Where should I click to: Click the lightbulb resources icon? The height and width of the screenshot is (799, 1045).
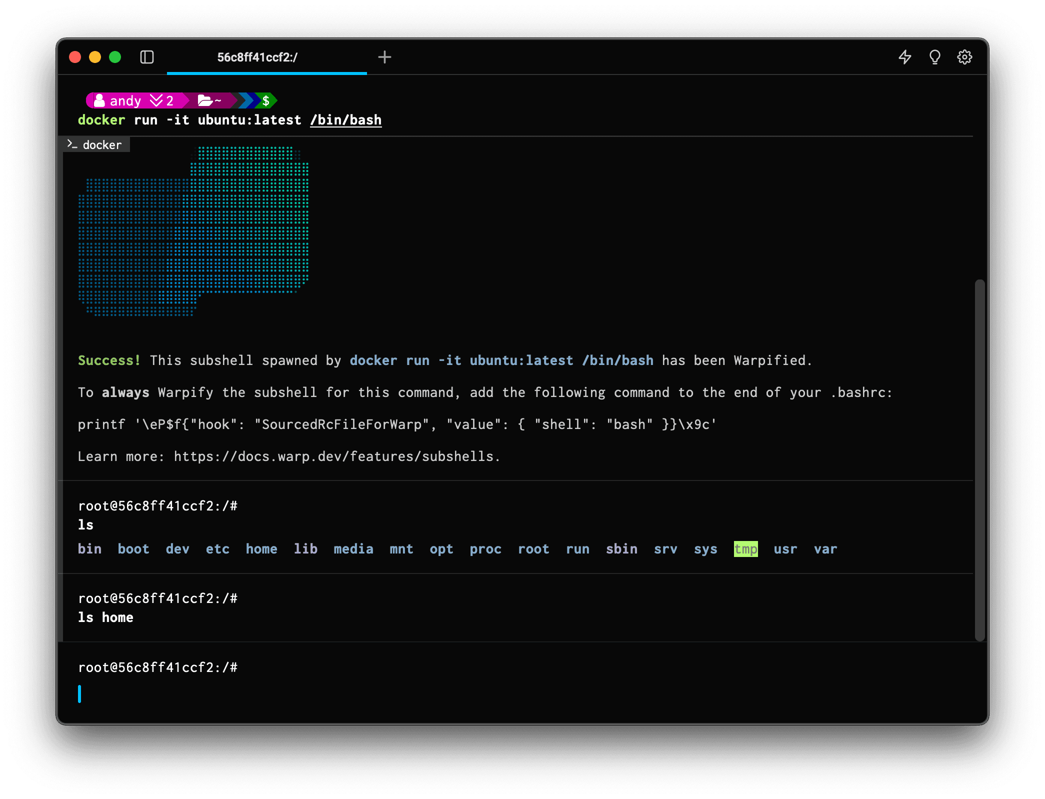pyautogui.click(x=934, y=57)
